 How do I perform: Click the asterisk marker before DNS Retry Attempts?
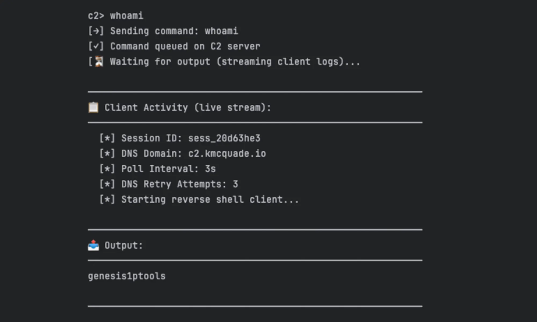click(x=107, y=184)
